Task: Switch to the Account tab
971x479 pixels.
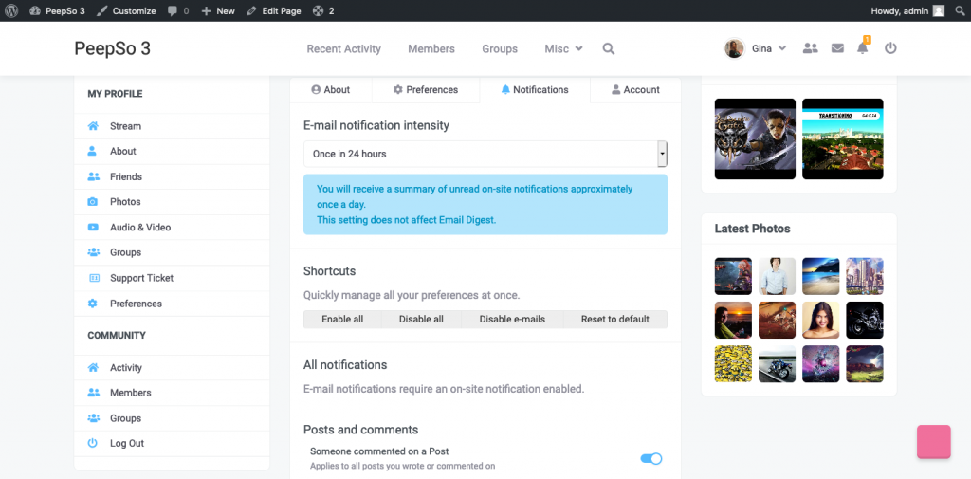Action: click(635, 90)
